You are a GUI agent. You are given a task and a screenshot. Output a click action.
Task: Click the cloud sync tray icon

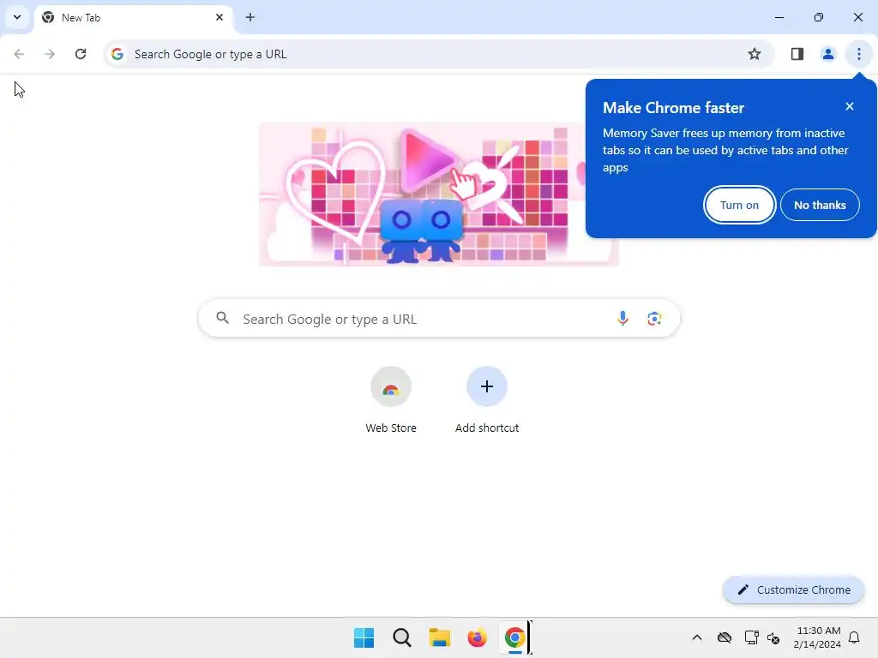coord(724,637)
